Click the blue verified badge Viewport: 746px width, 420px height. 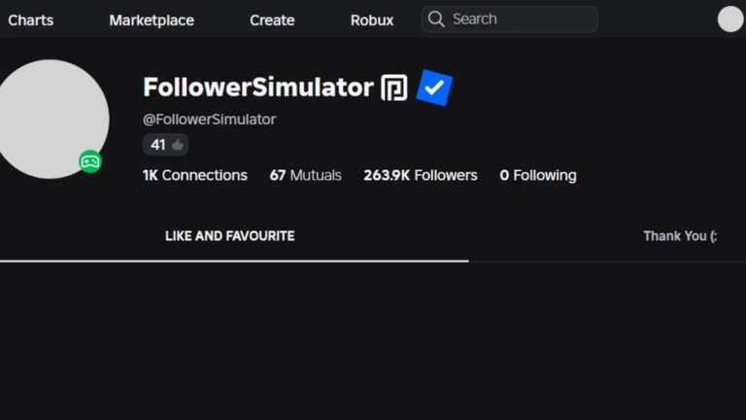tap(434, 88)
